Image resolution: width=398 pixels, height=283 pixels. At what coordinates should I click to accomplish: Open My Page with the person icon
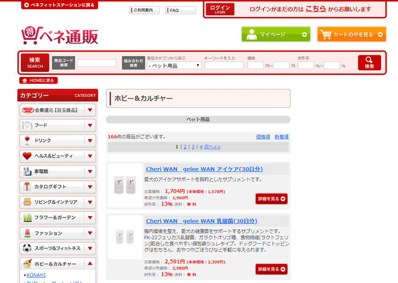[276, 35]
